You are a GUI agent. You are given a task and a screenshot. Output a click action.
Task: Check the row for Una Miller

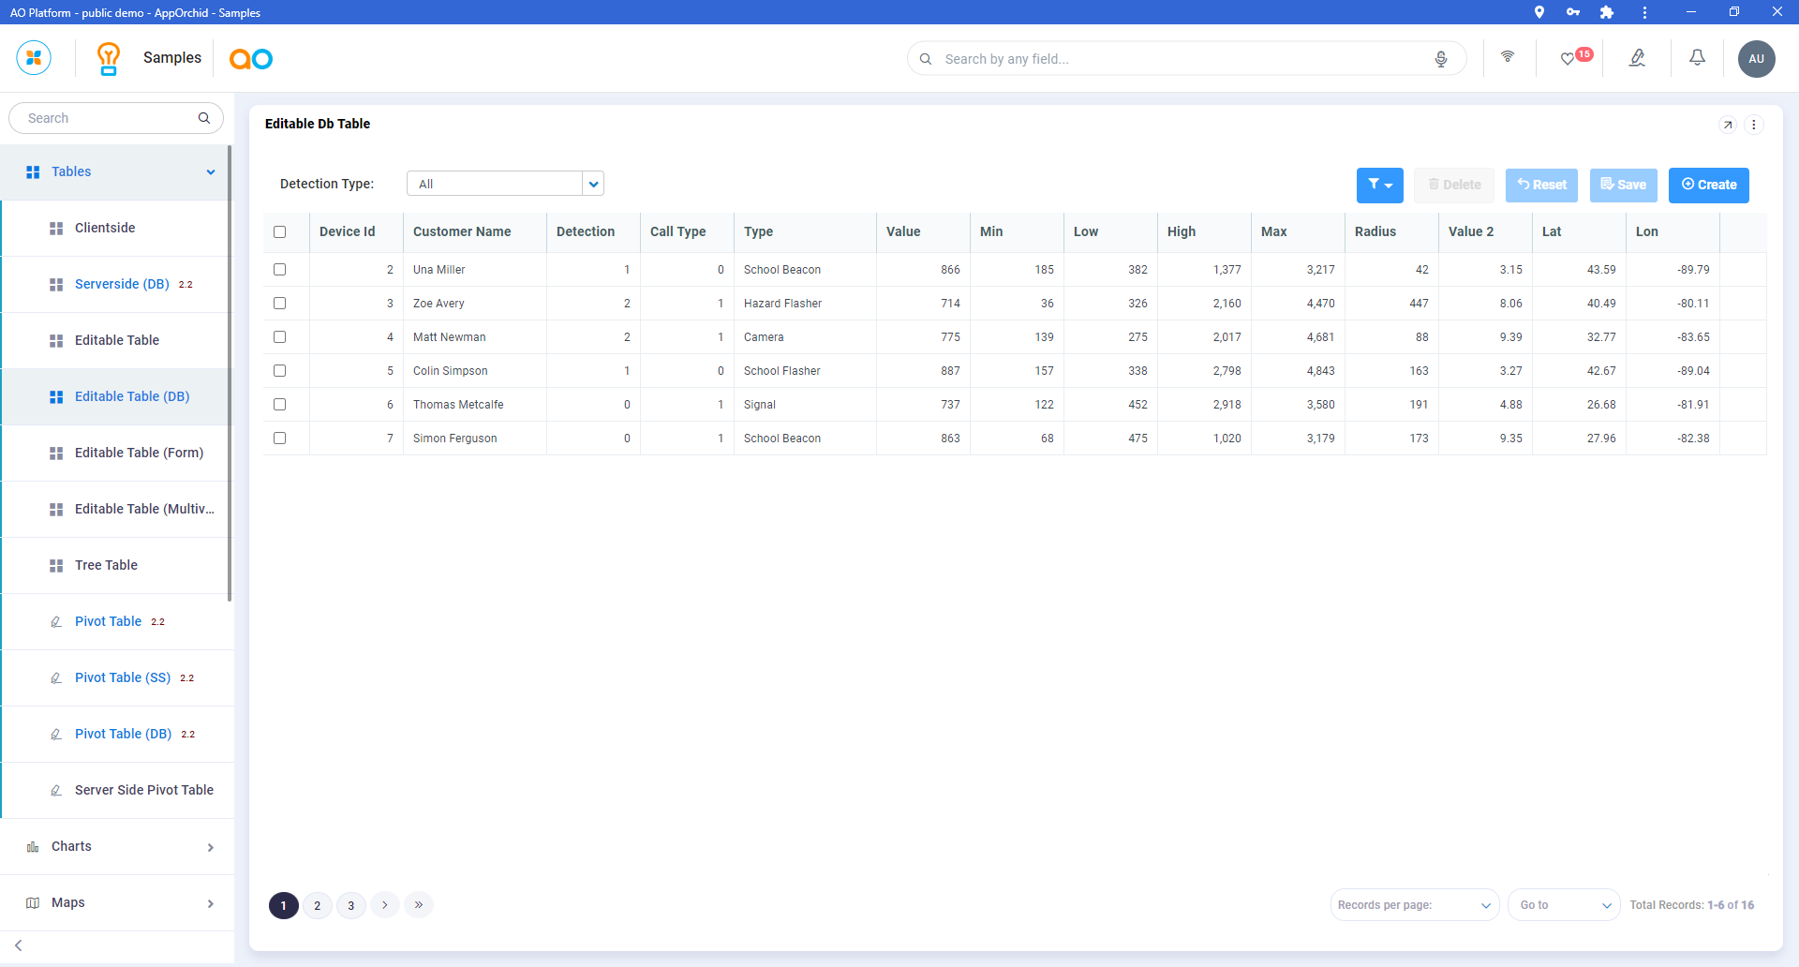tap(279, 270)
